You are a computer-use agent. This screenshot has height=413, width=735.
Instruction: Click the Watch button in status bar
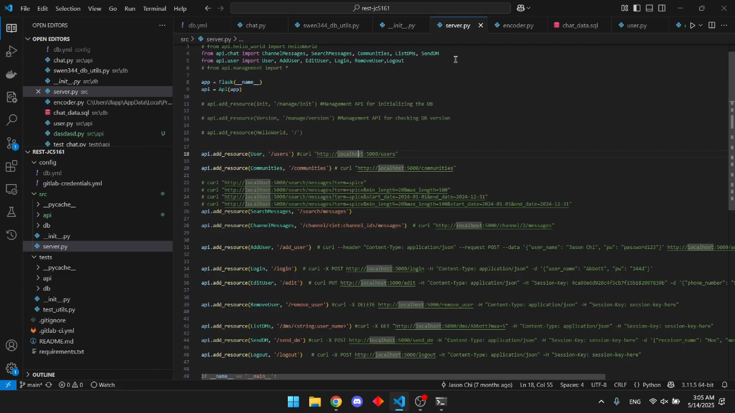(103, 385)
